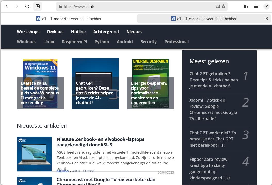Select the Windows topic link

[26, 42]
